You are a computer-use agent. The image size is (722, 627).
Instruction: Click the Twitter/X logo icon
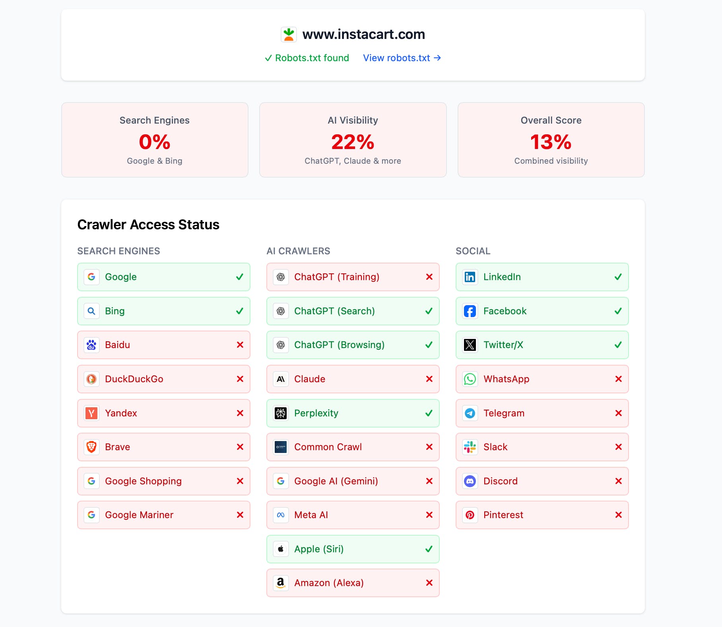[470, 345]
